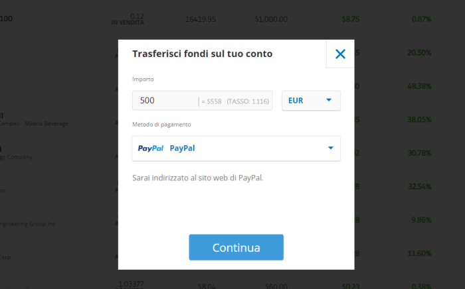Click the 16419.95 price value
Screen dimensions: 465x289
point(201,19)
